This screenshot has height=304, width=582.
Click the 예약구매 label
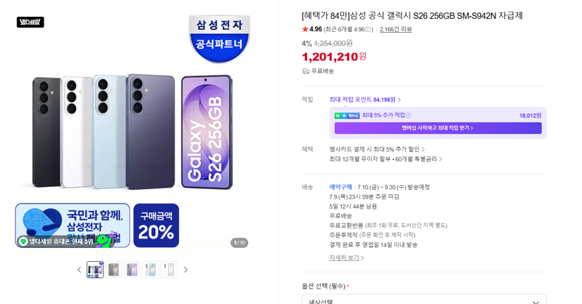[x=340, y=187]
